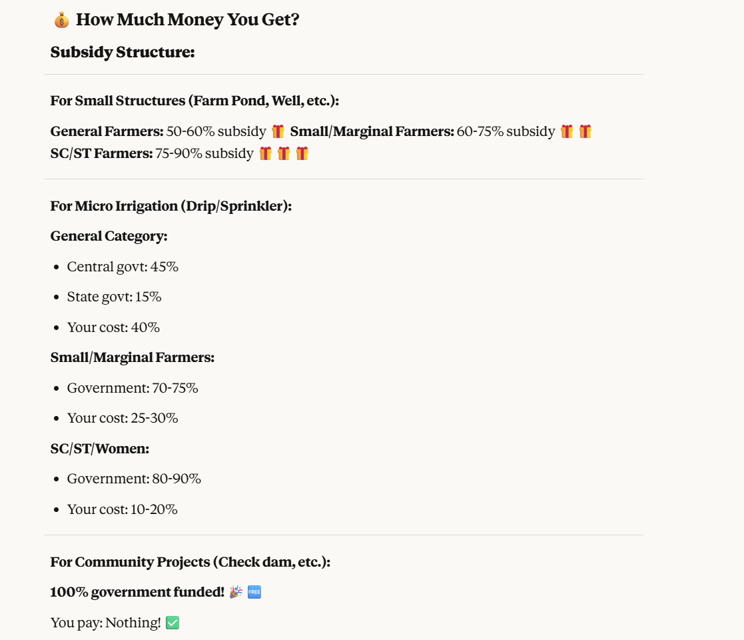Click the "Central govt: 45%" bullet item
The height and width of the screenshot is (640, 744).
(123, 267)
